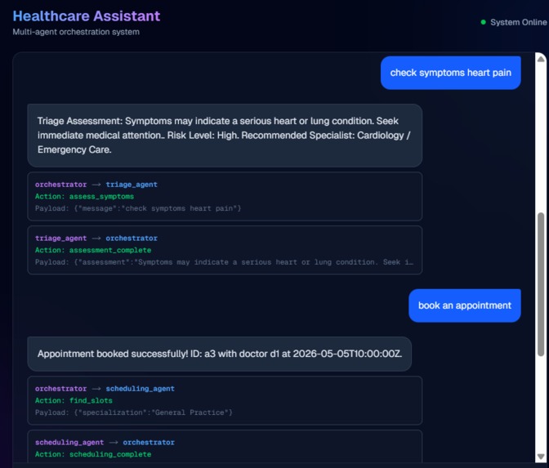This screenshot has height=468, width=549.
Task: Click orchestrator label in assess_symptoms card
Action: [x=60, y=185]
